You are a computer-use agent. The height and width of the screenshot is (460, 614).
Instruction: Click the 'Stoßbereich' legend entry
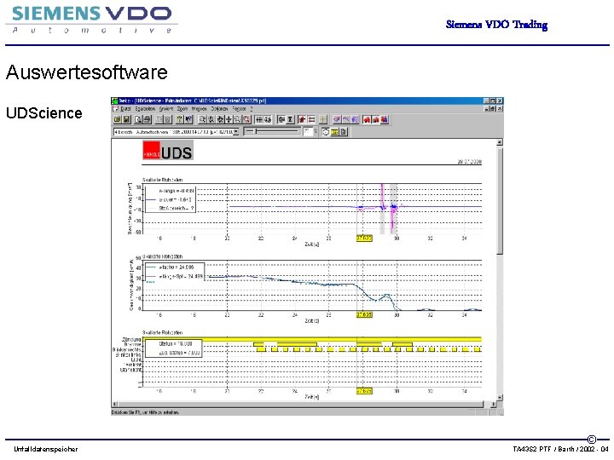(177, 209)
